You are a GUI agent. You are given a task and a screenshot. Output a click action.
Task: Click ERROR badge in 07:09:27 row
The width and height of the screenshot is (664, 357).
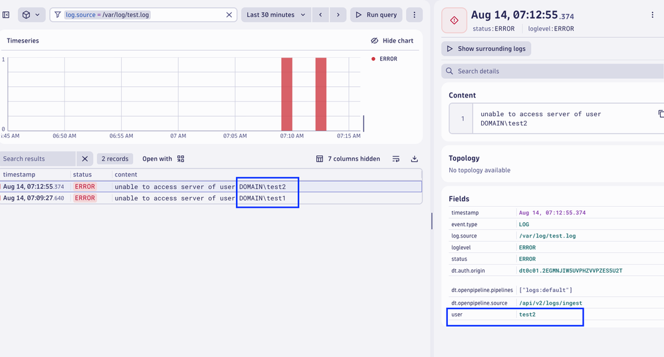tap(84, 198)
